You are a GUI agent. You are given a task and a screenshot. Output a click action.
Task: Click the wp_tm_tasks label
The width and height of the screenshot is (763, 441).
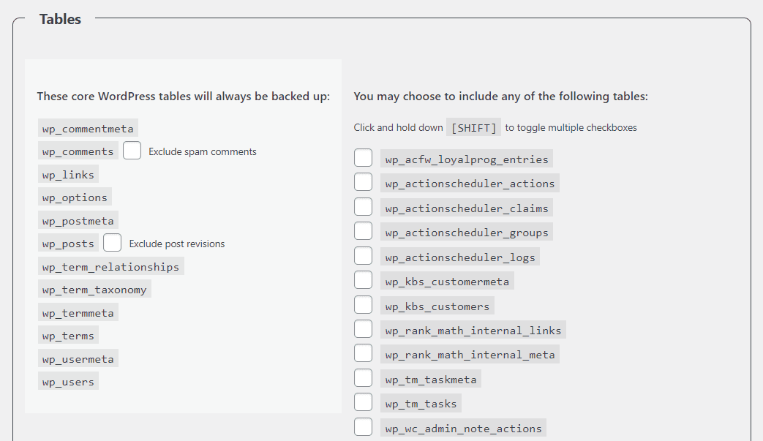point(421,404)
